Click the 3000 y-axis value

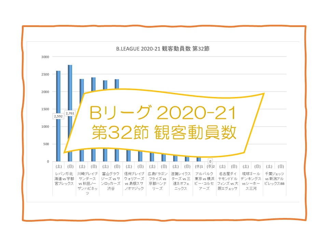45,57
